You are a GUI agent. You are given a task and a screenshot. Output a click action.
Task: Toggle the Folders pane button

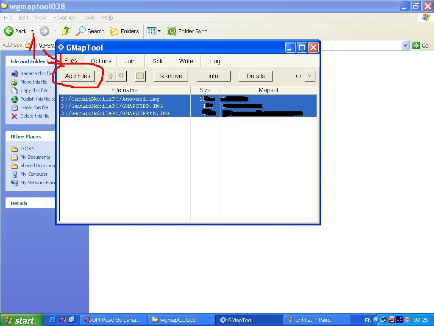coord(124,31)
